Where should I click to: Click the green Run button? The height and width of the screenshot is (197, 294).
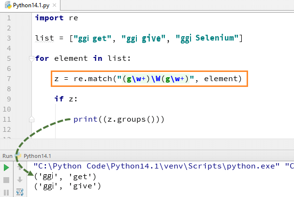tap(6, 168)
